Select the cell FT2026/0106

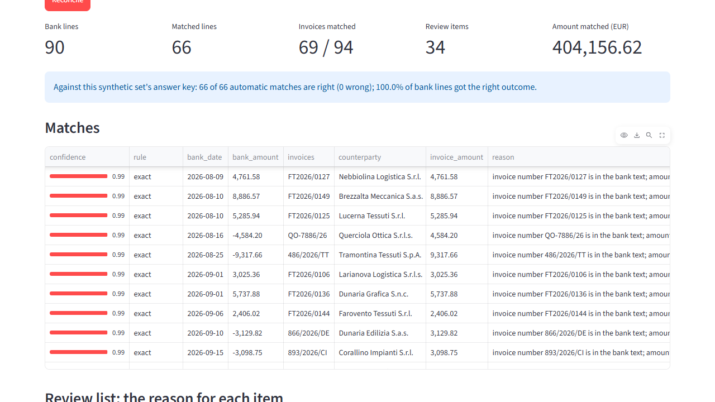(x=308, y=274)
